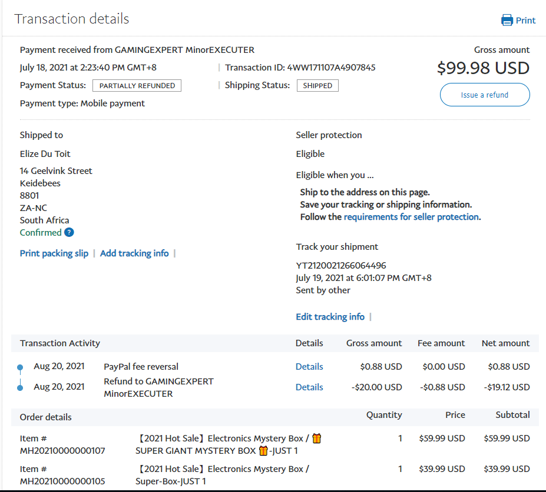Screen dimensions: 546x492
Task: Select the tracking number YT2120021266064496
Action: click(341, 266)
